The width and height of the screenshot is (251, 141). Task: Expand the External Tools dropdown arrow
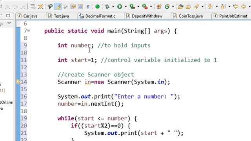[151, 7]
